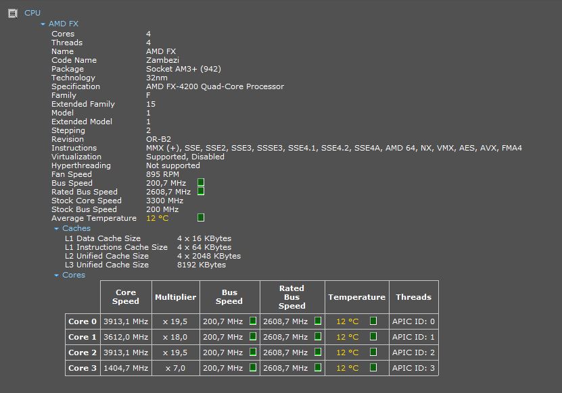The image size is (562, 393).
Task: Click the 895 RPM fan speed value
Action: (x=162, y=174)
